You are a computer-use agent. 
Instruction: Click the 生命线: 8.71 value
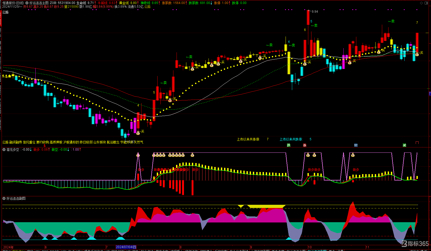tap(85, 3)
